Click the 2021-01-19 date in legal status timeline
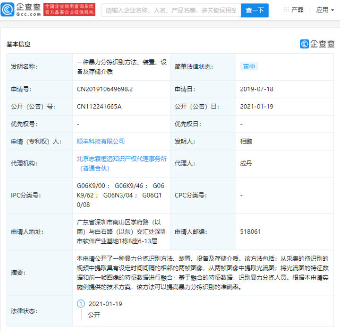This screenshot has height=331, width=340. (x=105, y=304)
